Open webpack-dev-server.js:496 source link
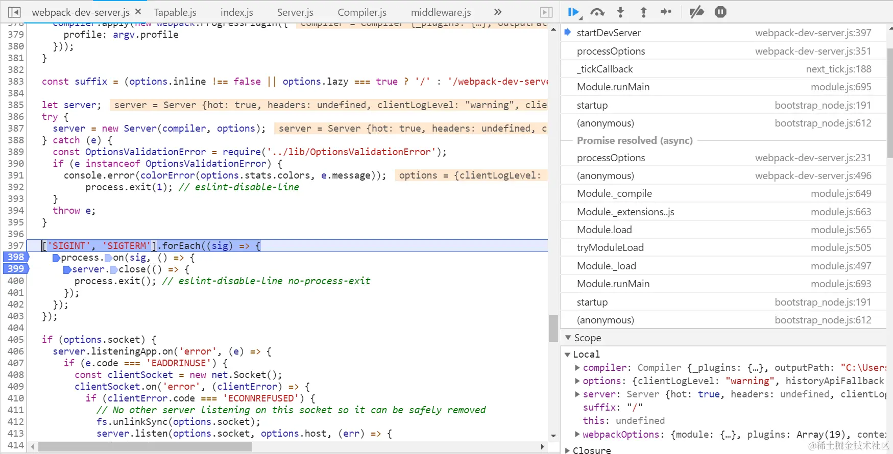 [x=813, y=175]
